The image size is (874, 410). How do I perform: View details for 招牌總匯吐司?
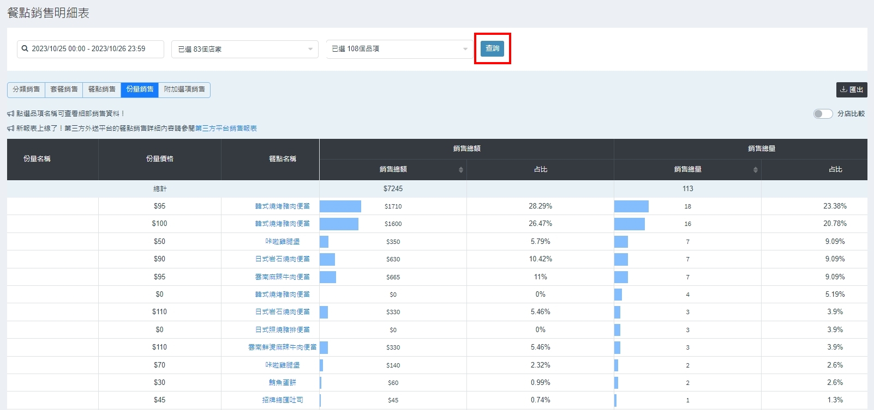pyautogui.click(x=282, y=400)
